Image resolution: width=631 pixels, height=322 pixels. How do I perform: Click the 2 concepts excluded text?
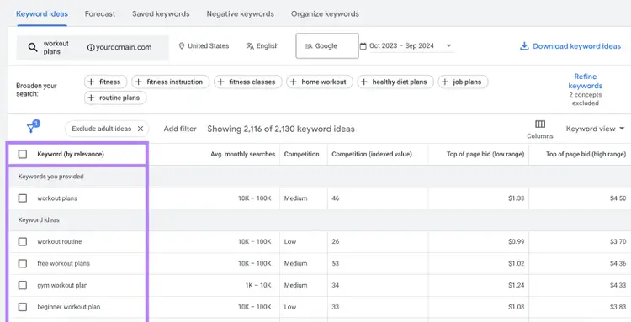tap(585, 99)
